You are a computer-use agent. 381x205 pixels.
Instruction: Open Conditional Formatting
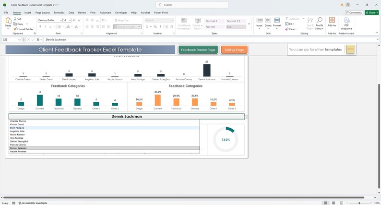click(184, 24)
